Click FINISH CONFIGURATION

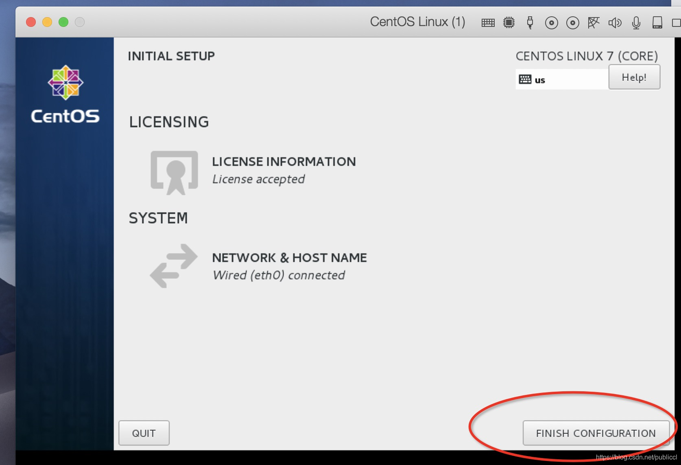(596, 433)
